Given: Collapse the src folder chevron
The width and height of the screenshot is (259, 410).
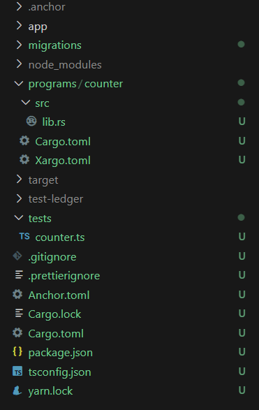Looking at the screenshot, I should (x=26, y=103).
